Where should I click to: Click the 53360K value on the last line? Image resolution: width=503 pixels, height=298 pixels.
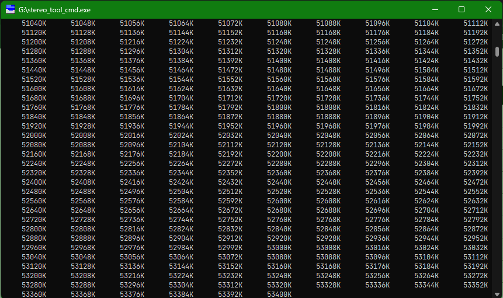pyautogui.click(x=34, y=294)
